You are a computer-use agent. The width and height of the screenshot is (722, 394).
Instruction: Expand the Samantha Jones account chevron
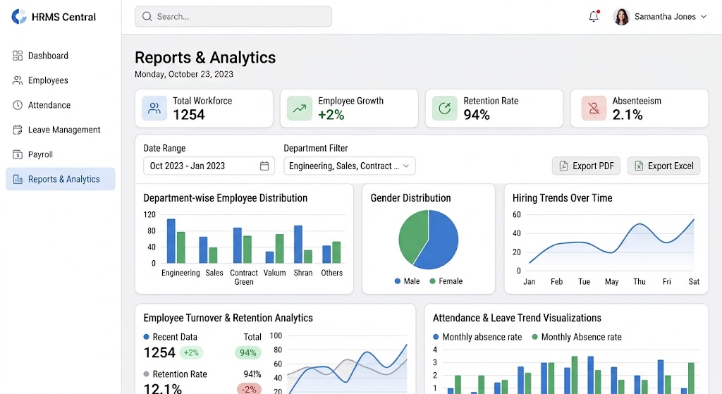click(704, 17)
